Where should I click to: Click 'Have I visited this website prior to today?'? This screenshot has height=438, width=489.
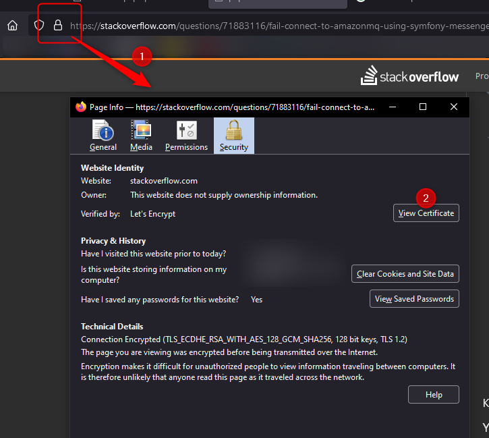coord(153,254)
